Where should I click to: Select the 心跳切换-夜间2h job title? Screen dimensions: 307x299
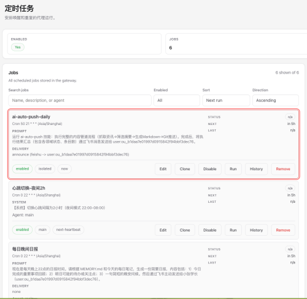[x=28, y=188]
